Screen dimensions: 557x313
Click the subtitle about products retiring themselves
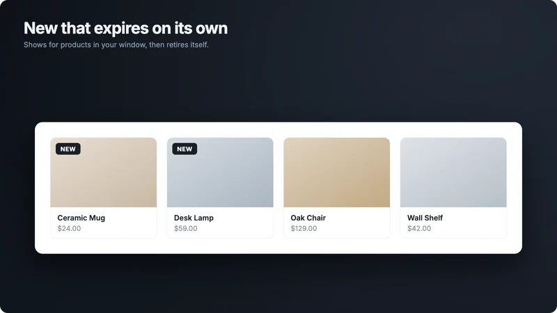tap(116, 45)
